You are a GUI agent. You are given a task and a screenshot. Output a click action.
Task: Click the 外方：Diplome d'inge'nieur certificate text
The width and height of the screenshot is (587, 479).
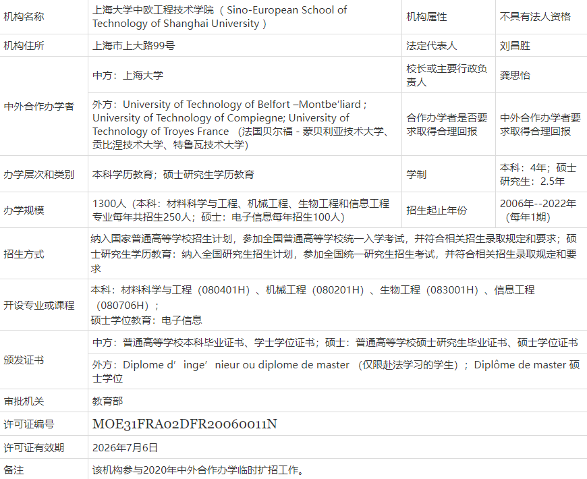tap(336, 372)
